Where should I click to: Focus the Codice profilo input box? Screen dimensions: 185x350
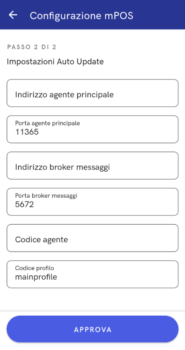click(x=92, y=275)
